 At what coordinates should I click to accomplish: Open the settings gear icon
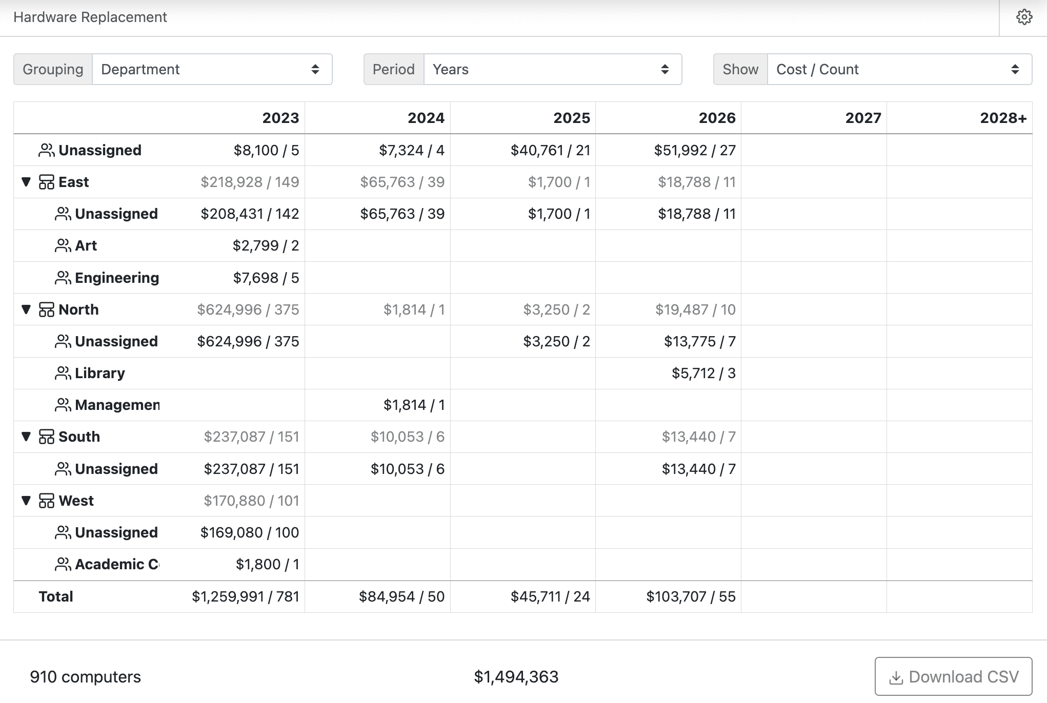coord(1024,17)
